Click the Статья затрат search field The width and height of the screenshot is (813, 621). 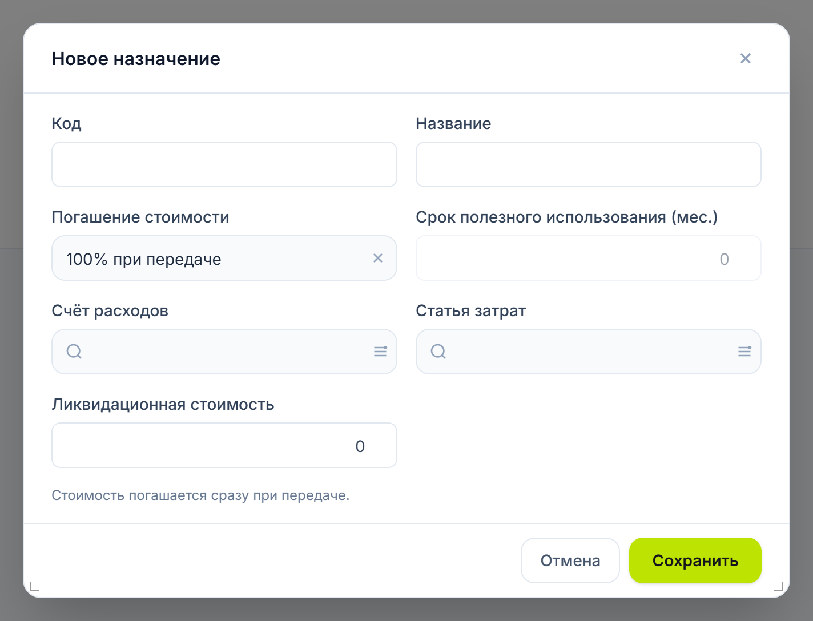[589, 352]
